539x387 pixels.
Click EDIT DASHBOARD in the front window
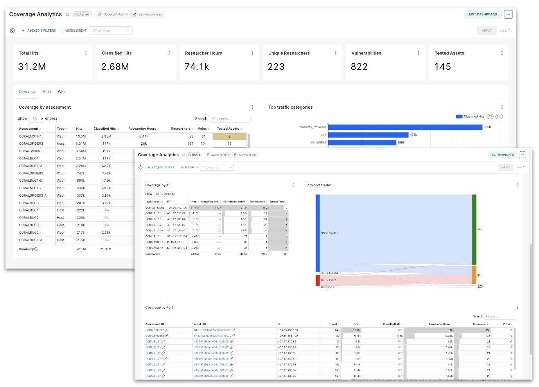pos(503,155)
